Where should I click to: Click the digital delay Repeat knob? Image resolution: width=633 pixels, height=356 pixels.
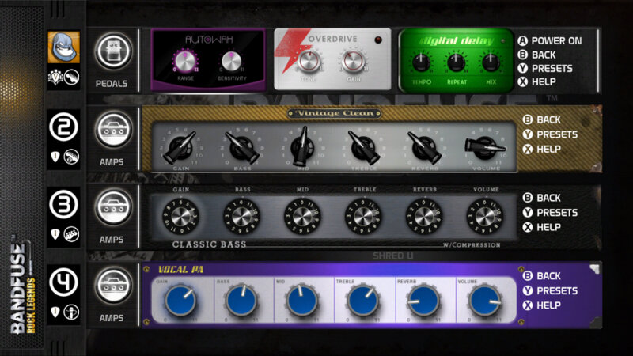[x=456, y=62]
